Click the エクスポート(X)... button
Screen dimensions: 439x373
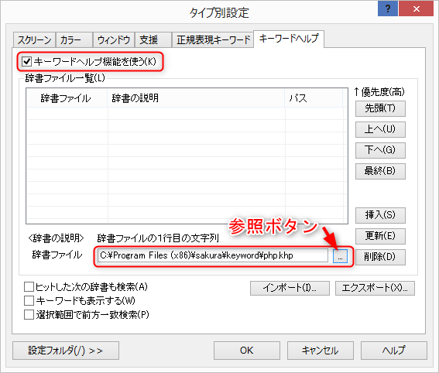375,288
